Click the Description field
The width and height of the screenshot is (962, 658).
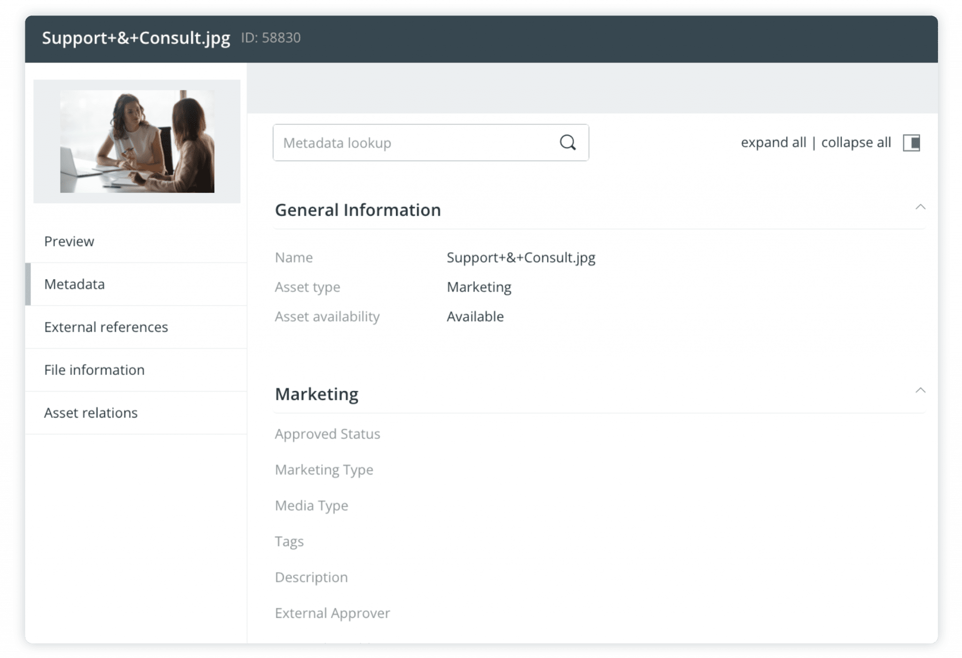tap(311, 577)
